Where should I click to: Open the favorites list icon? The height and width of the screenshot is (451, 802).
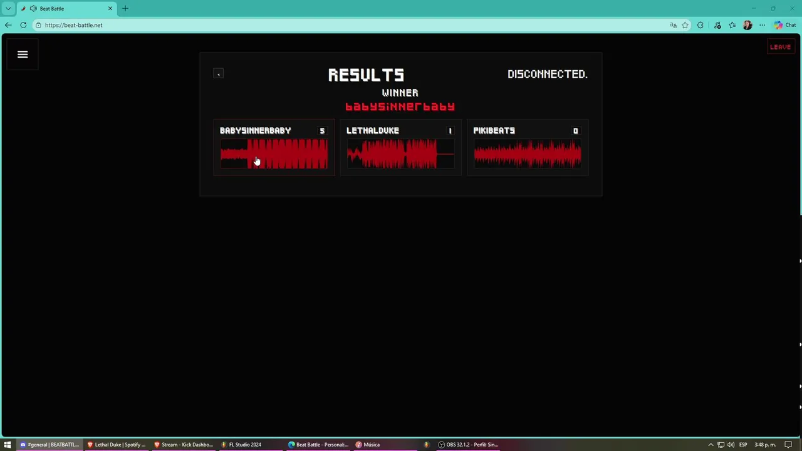pyautogui.click(x=732, y=25)
